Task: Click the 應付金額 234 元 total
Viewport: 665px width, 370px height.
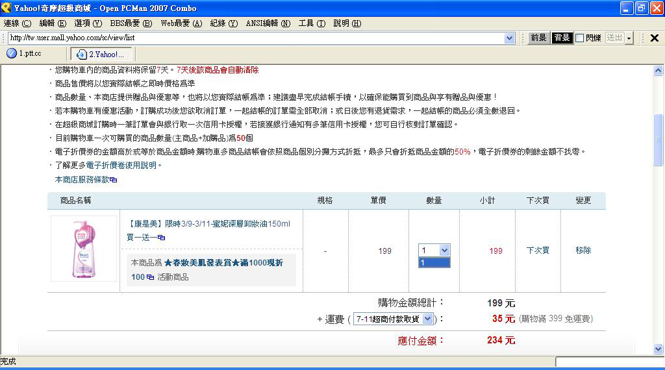Action: [x=501, y=340]
